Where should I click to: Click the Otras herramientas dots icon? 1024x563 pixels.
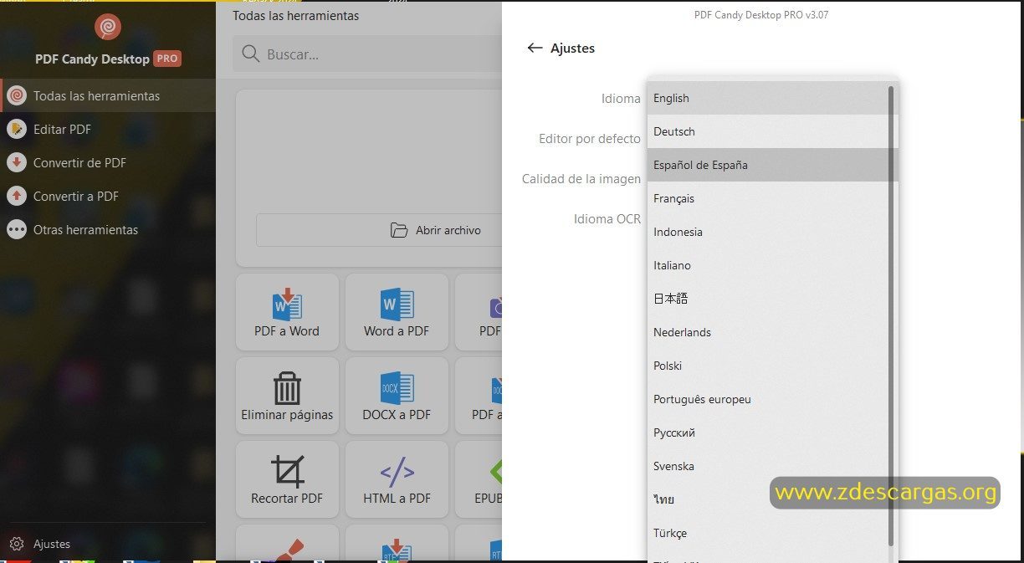16,229
